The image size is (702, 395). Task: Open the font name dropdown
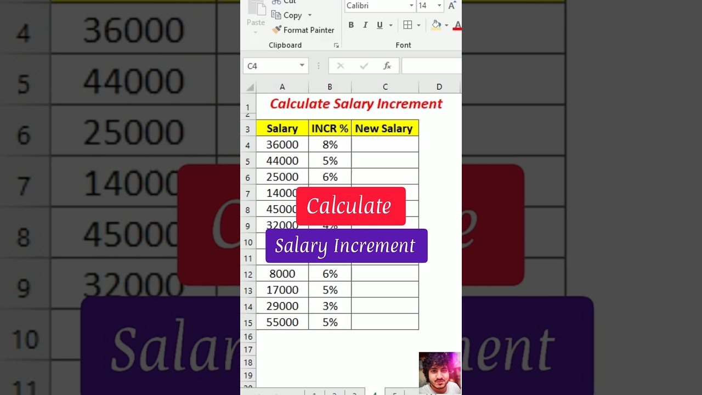pos(411,6)
